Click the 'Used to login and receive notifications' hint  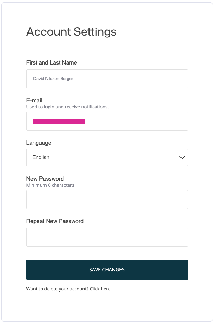coord(67,107)
